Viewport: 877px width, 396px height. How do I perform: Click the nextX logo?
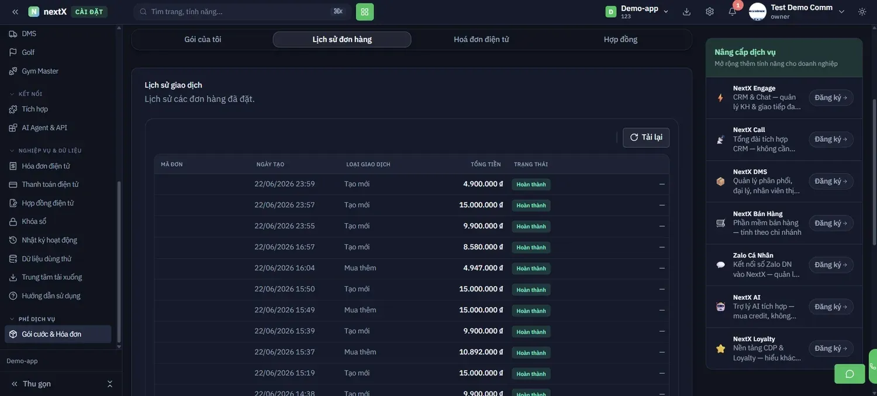click(x=48, y=12)
